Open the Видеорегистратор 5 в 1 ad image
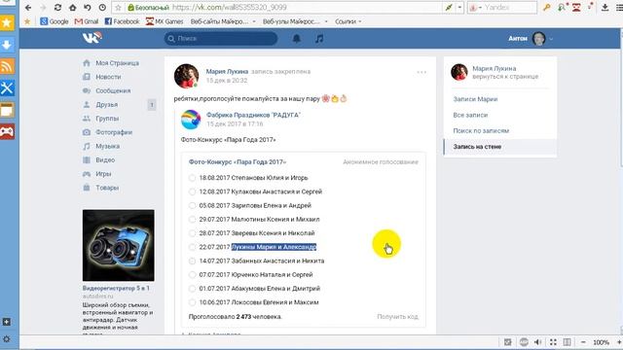The height and width of the screenshot is (350, 623). (x=119, y=245)
